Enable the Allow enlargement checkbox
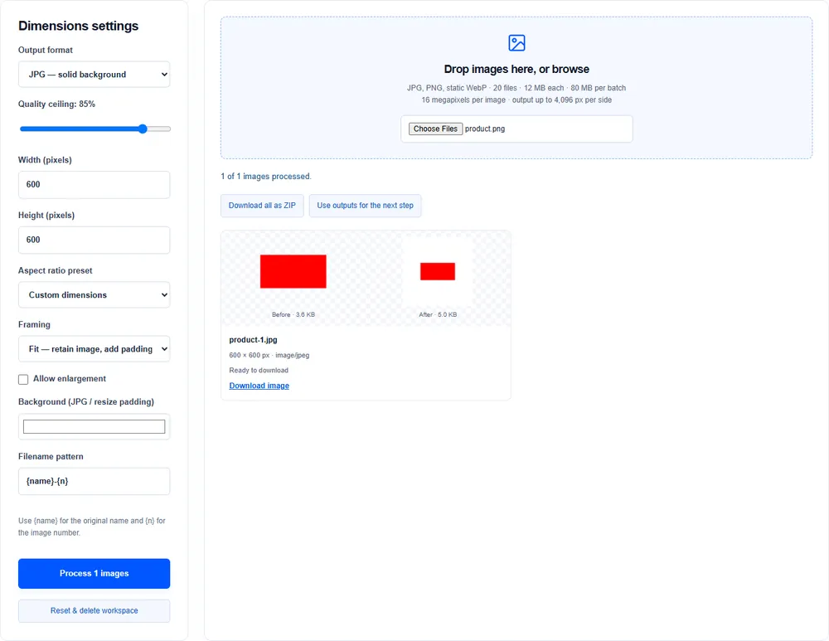Viewport: 829px width, 641px height. coord(23,379)
